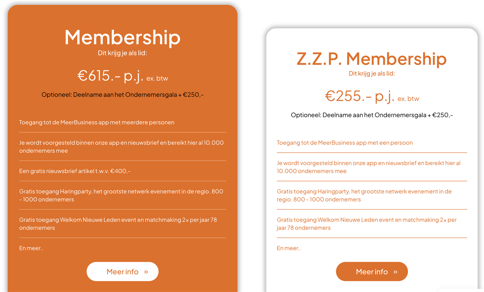Select the €255.- p.j. price text
The image size is (484, 292).
click(360, 96)
